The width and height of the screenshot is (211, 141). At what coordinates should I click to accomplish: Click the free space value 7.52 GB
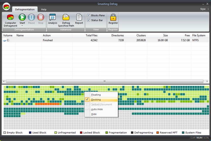[x=185, y=40]
